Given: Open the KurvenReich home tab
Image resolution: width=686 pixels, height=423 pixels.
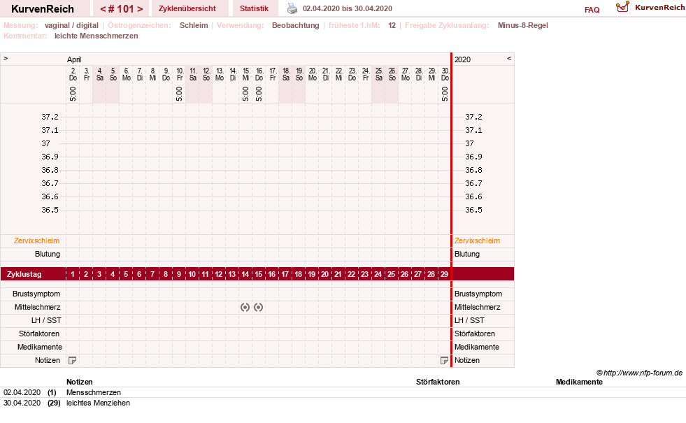Looking at the screenshot, I should tap(43, 9).
